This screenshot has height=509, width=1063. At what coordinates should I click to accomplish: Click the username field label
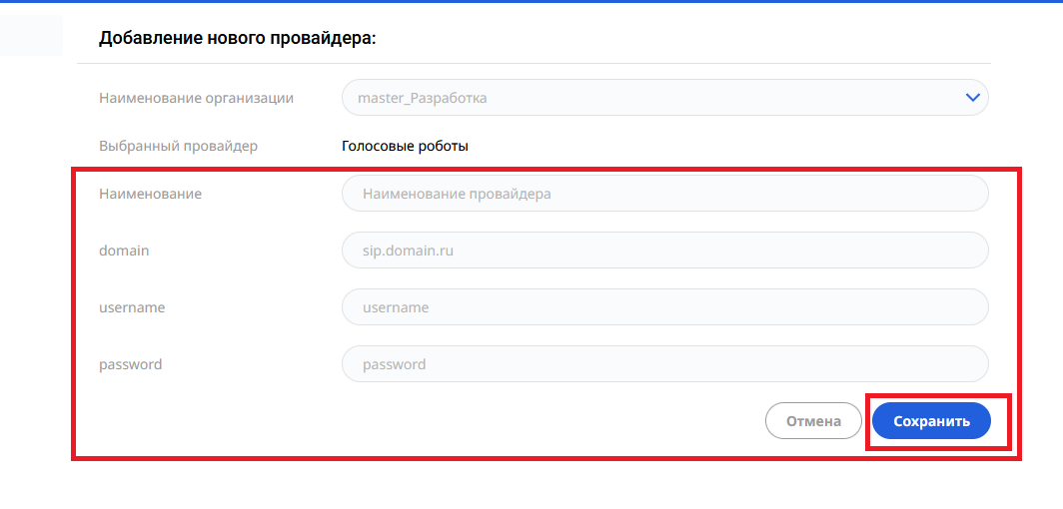point(132,307)
